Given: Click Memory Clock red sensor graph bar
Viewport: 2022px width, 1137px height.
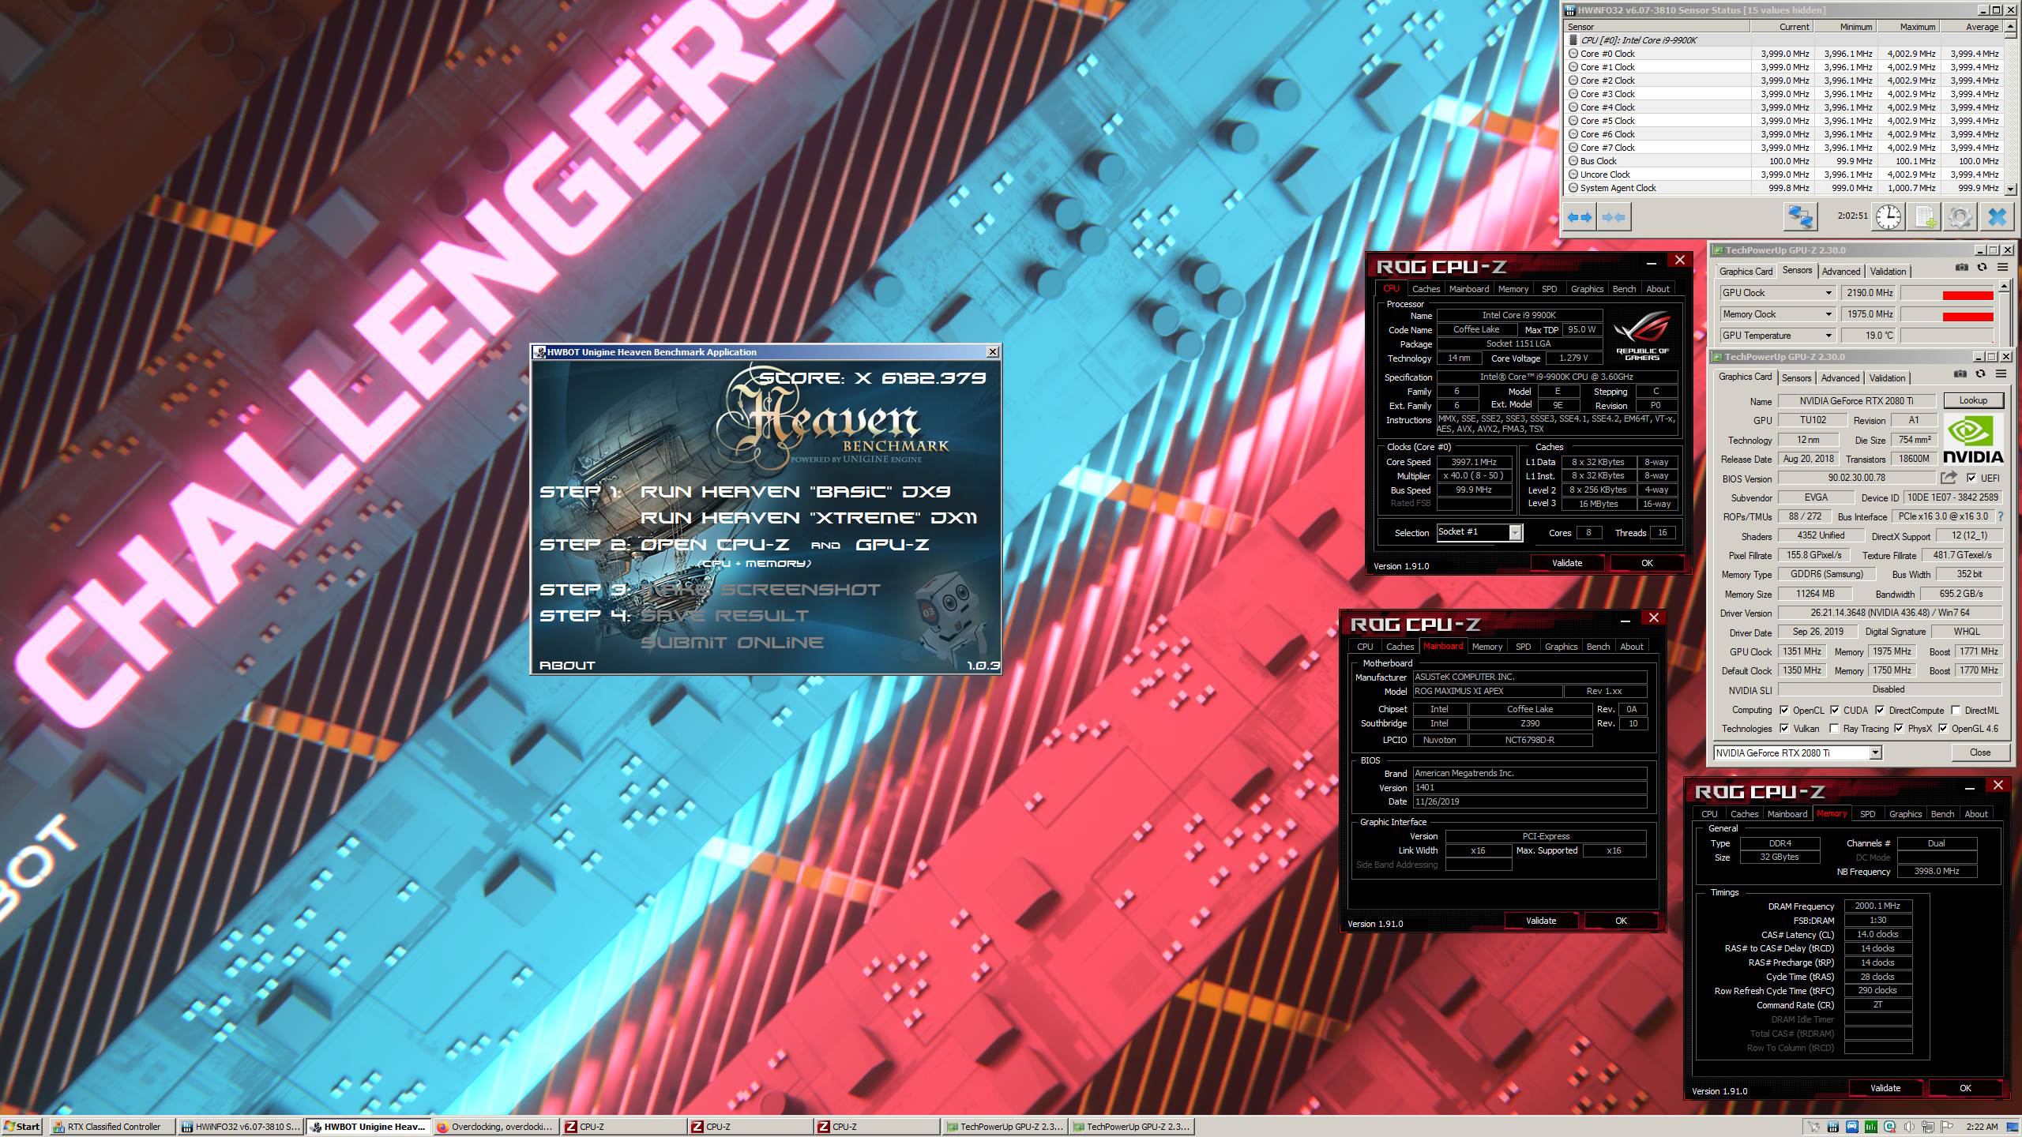Looking at the screenshot, I should click(1968, 317).
